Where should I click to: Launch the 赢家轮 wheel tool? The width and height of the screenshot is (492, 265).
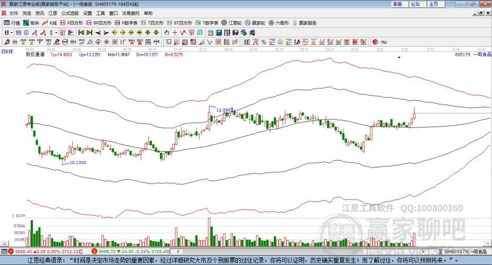point(255,23)
